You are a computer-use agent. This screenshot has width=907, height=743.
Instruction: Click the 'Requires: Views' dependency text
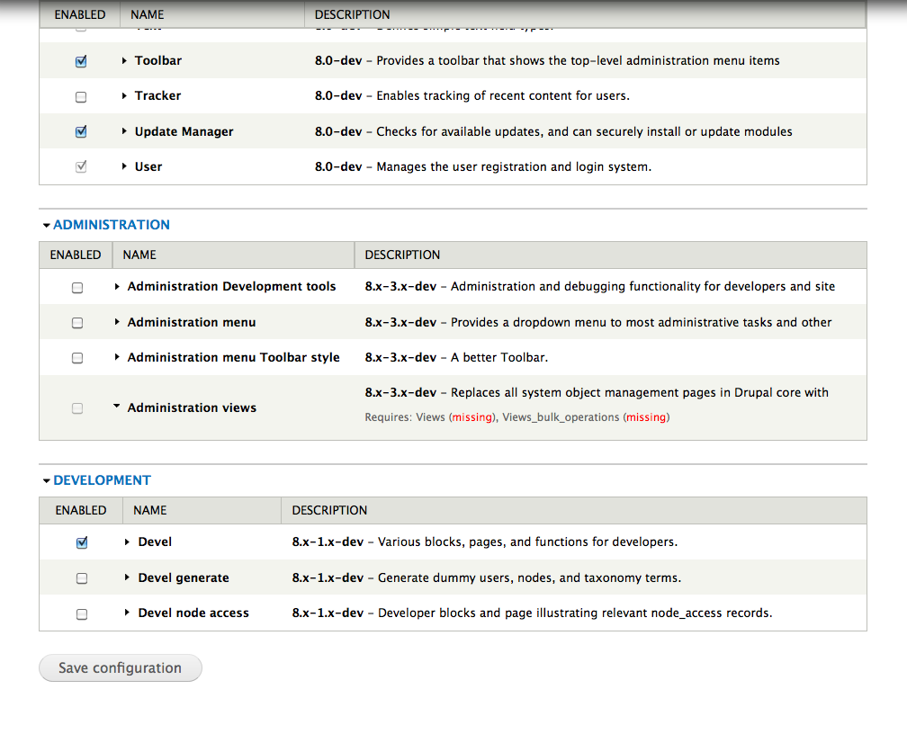(405, 416)
